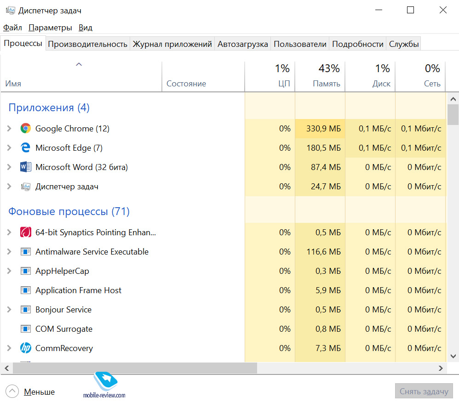Click the horizontal scrollbar thumb

tap(135, 368)
